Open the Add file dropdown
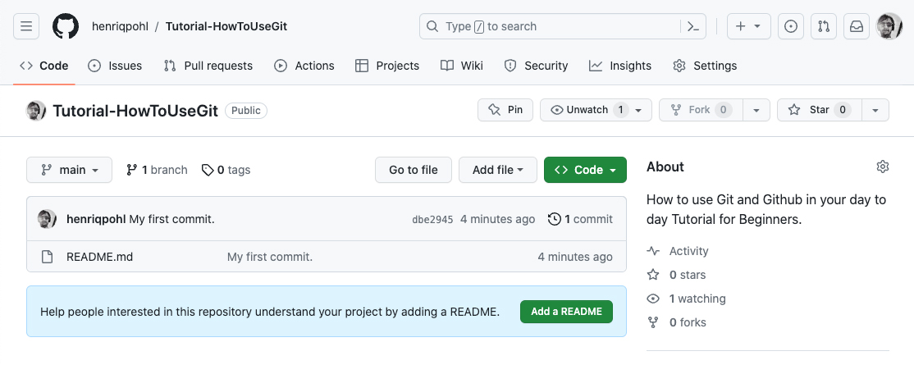Screen dimensions: 914x365 [x=497, y=170]
